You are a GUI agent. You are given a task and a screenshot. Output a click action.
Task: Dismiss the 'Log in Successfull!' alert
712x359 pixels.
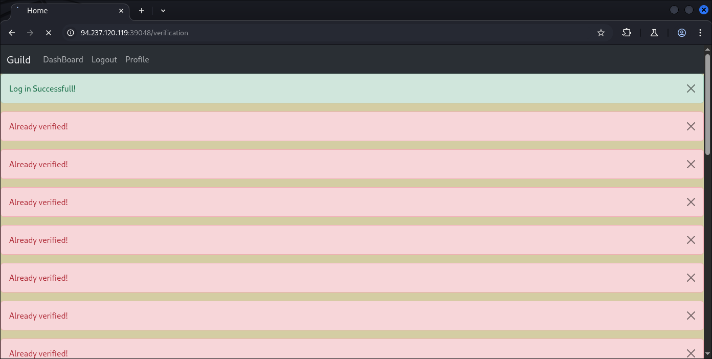pos(691,88)
